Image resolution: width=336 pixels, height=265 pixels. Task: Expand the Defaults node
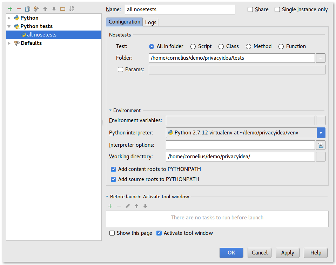[9, 43]
